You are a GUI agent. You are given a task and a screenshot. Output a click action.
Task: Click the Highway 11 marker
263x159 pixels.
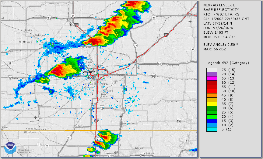[x=47, y=146]
